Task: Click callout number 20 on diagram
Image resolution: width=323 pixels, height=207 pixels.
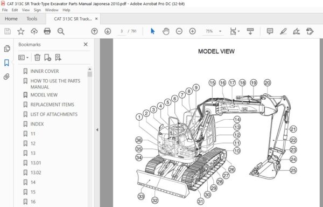Action: coord(267,83)
